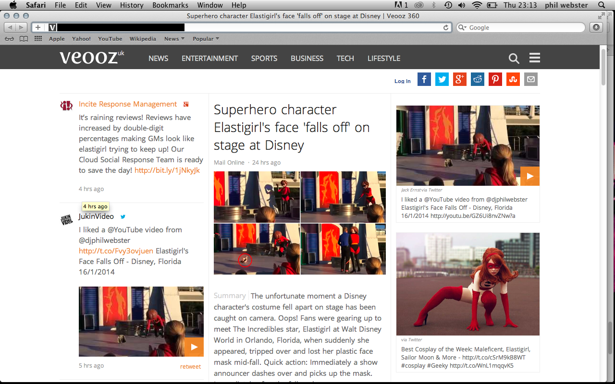
Task: Click the Safari address bar
Action: click(x=250, y=28)
